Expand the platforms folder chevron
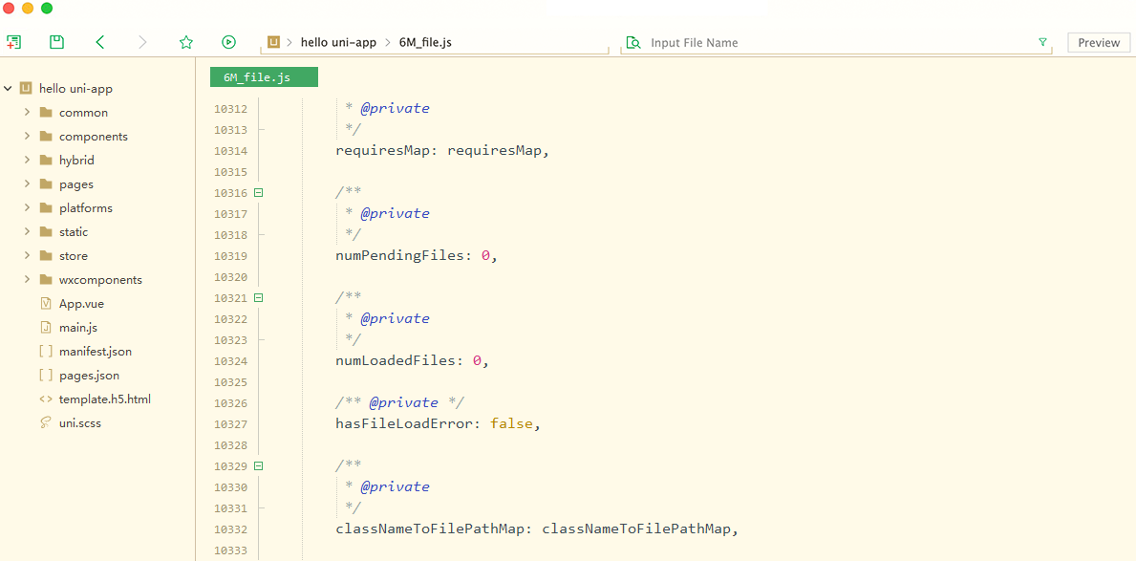1136x561 pixels. pyautogui.click(x=27, y=208)
